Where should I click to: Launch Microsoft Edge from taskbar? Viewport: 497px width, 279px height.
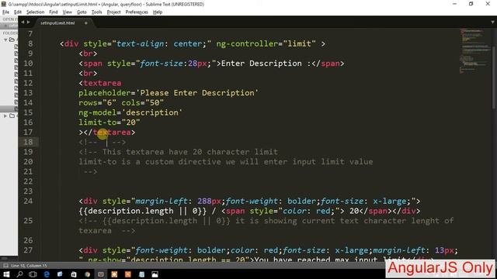click(47, 274)
